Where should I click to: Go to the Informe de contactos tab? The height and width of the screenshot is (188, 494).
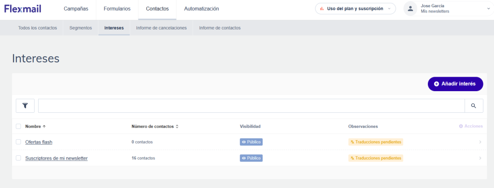pos(220,27)
